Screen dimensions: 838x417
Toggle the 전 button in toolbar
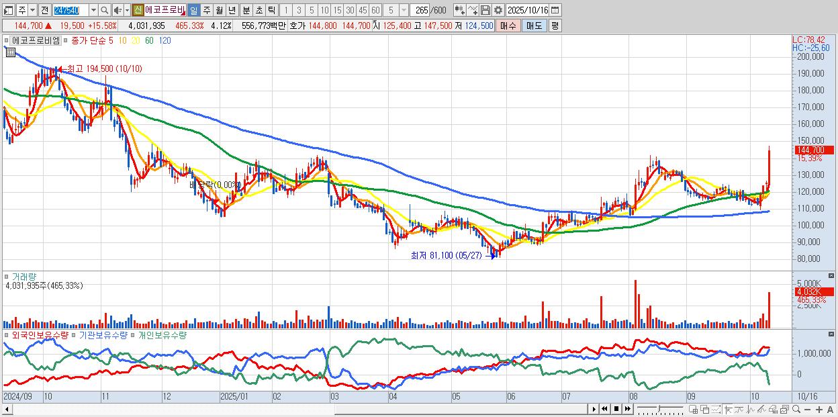coord(44,10)
